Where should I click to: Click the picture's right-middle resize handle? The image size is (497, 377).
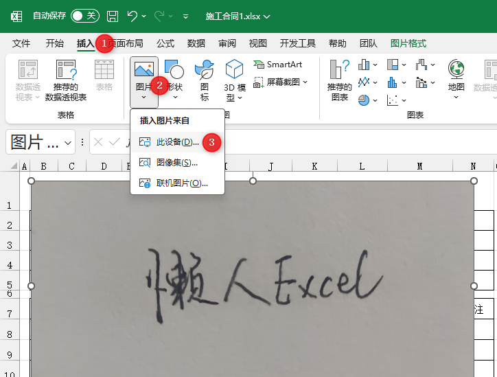[474, 286]
